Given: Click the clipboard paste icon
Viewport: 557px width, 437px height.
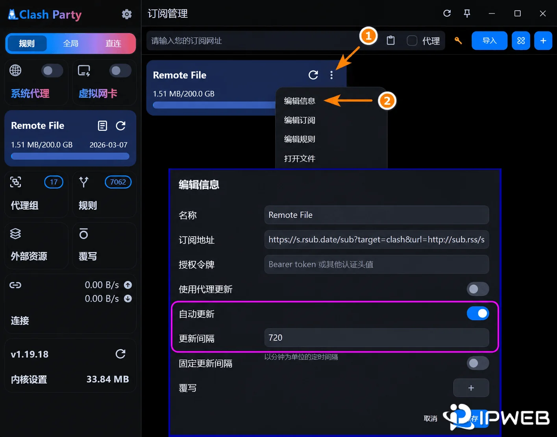Looking at the screenshot, I should point(390,41).
